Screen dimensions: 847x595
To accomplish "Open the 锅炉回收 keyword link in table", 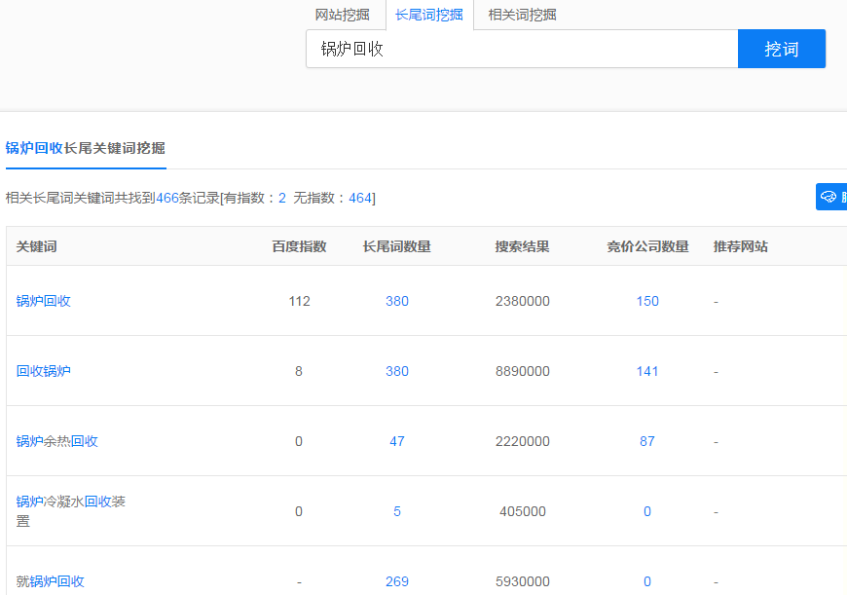I will coord(43,301).
